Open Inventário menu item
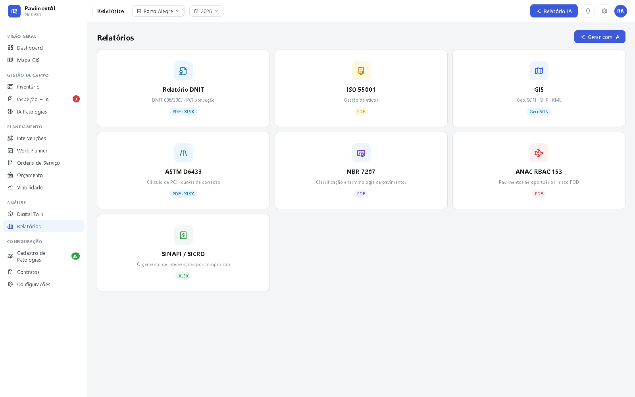The image size is (635, 397). 44,87
